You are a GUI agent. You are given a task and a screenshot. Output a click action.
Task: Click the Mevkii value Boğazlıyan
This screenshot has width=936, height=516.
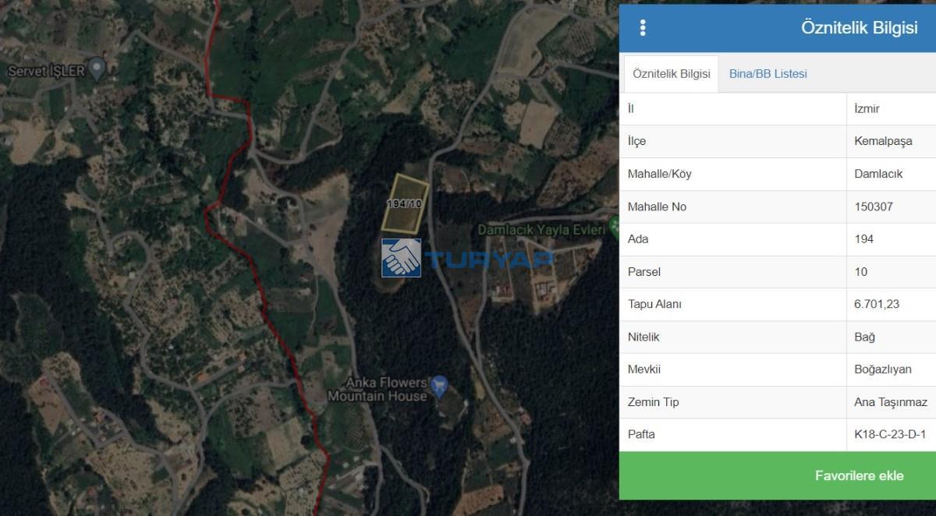tap(883, 369)
